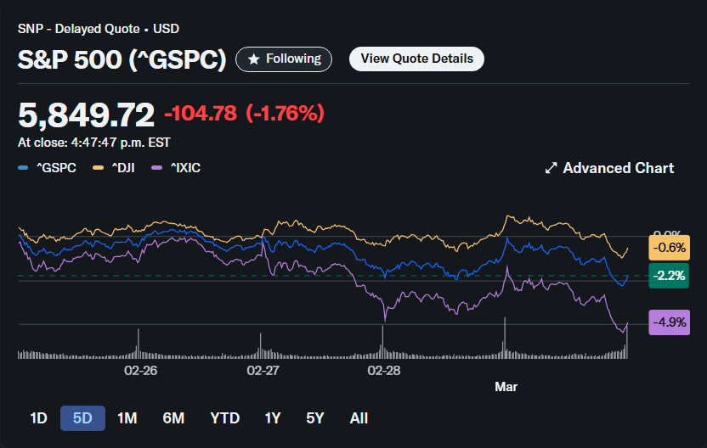Click the purple -4.9% value label
Image resolution: width=707 pixels, height=448 pixels.
click(669, 322)
